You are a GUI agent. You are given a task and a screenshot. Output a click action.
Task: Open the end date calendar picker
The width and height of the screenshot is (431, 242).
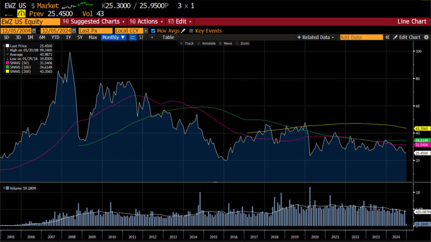coord(74,31)
